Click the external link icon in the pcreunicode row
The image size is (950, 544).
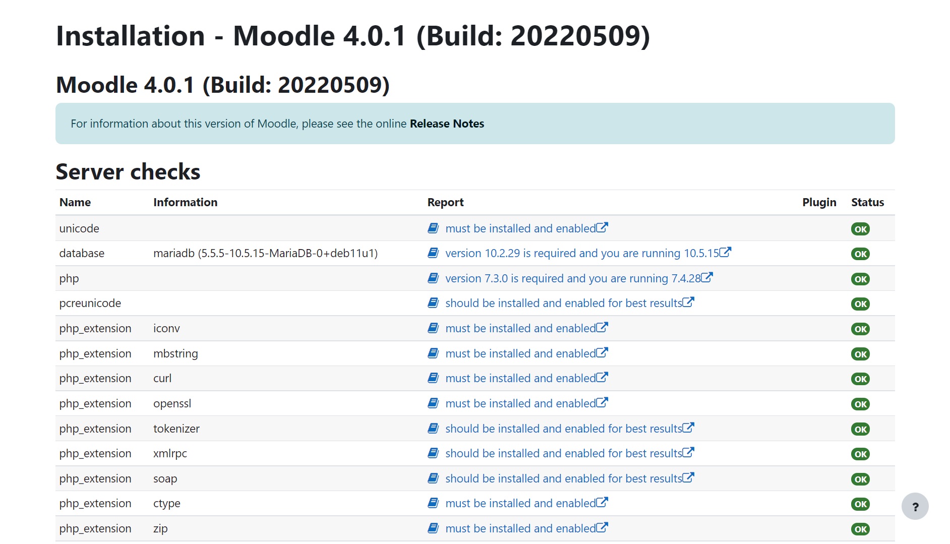coord(688,303)
